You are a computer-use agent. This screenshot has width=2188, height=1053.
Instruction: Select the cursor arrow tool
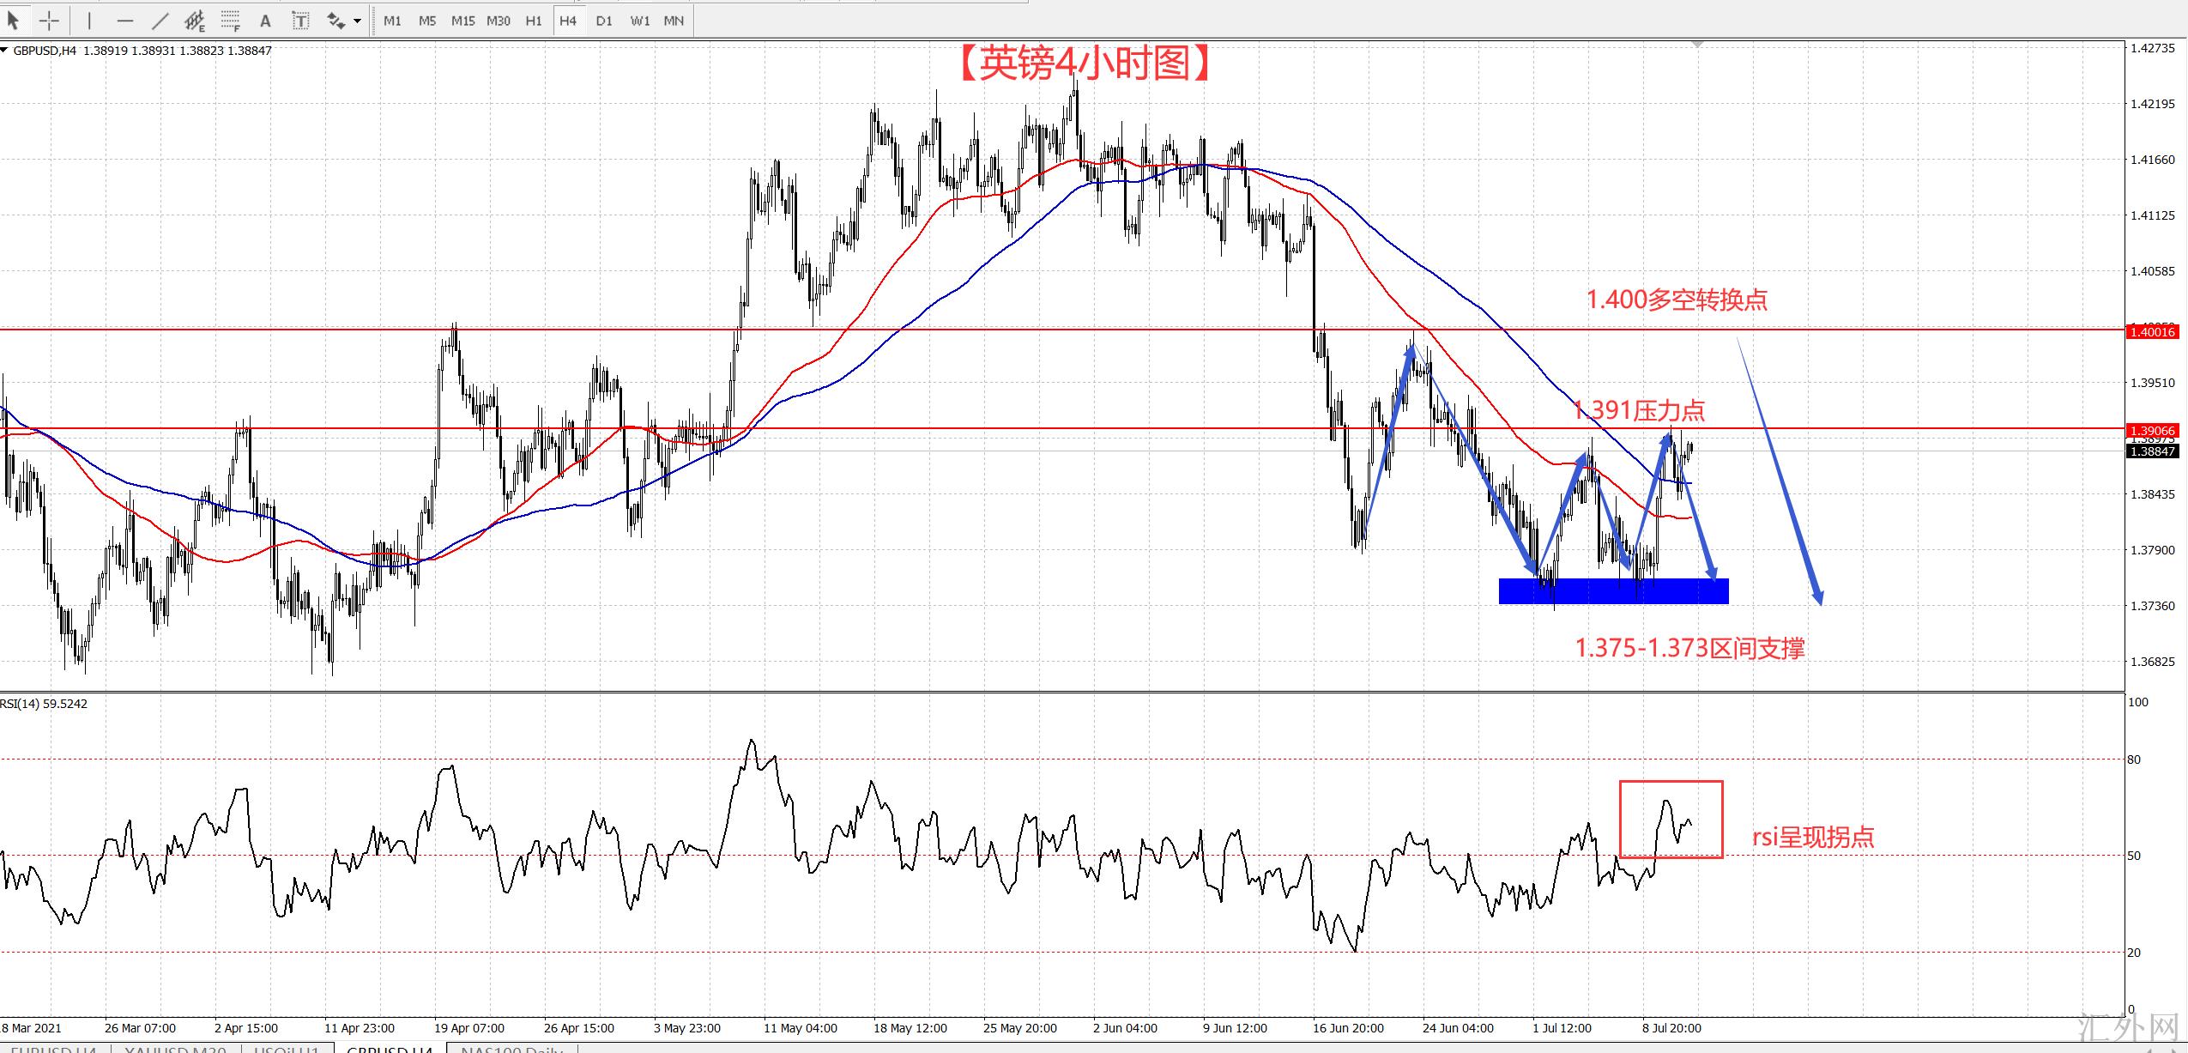point(14,21)
